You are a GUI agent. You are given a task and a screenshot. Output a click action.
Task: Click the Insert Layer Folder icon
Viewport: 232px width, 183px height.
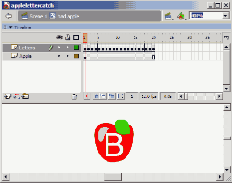pyautogui.click(x=25, y=96)
